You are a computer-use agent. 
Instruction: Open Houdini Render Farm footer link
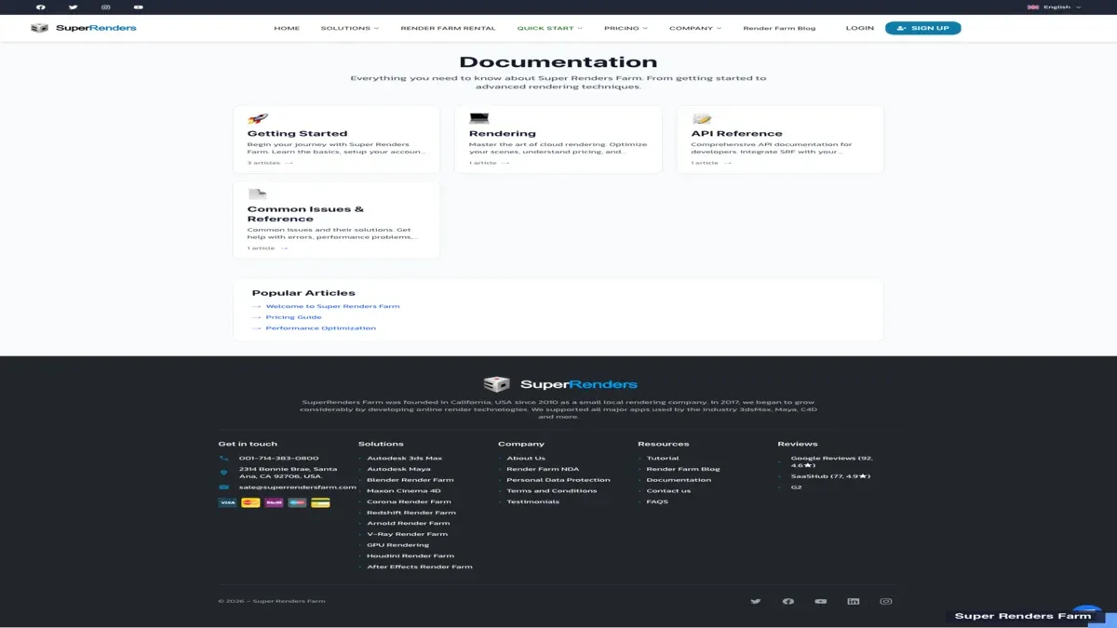click(410, 556)
